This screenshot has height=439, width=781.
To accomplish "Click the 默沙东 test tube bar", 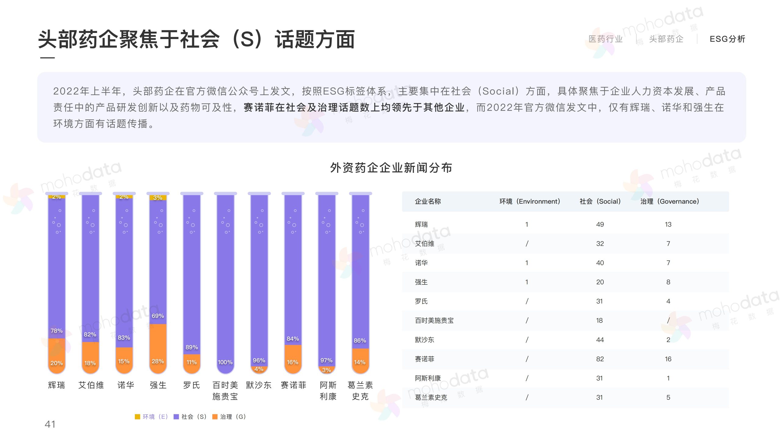I will 259,274.
